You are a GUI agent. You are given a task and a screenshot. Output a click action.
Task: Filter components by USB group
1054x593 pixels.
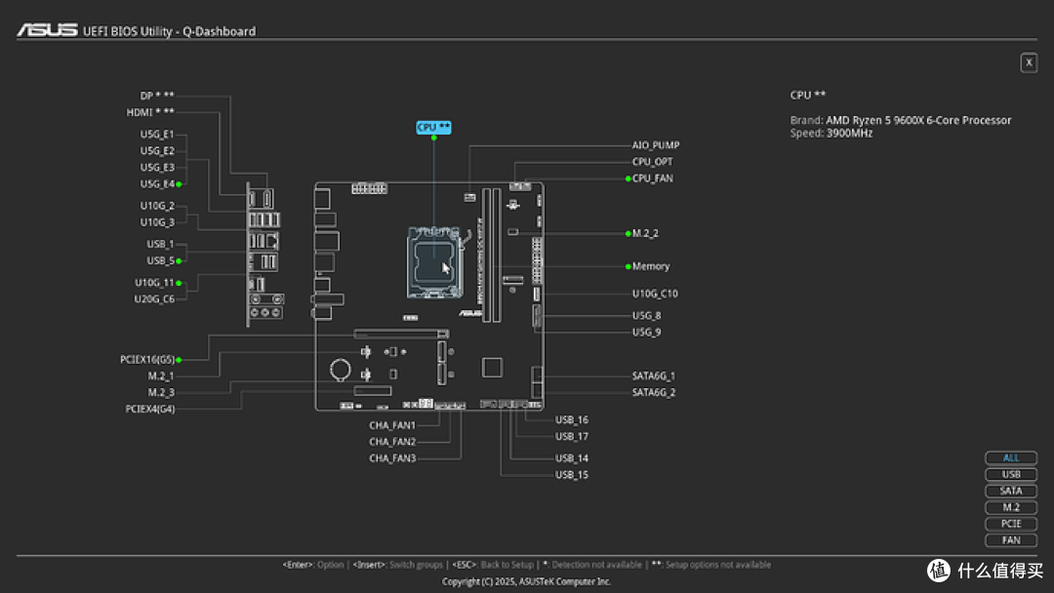[1011, 474]
